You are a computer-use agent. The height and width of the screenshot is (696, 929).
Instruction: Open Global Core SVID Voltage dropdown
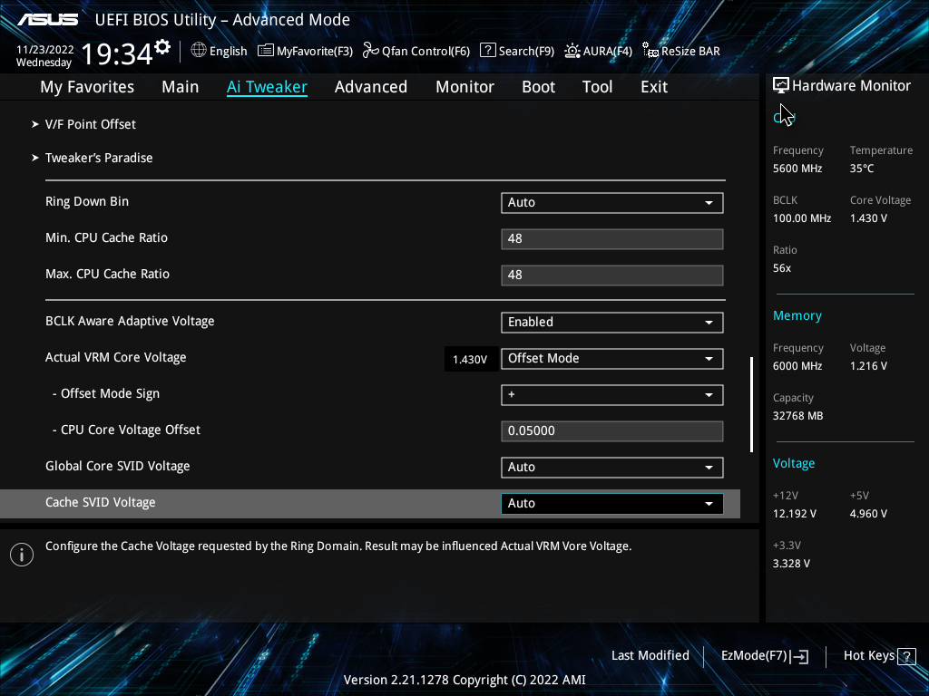pos(612,467)
